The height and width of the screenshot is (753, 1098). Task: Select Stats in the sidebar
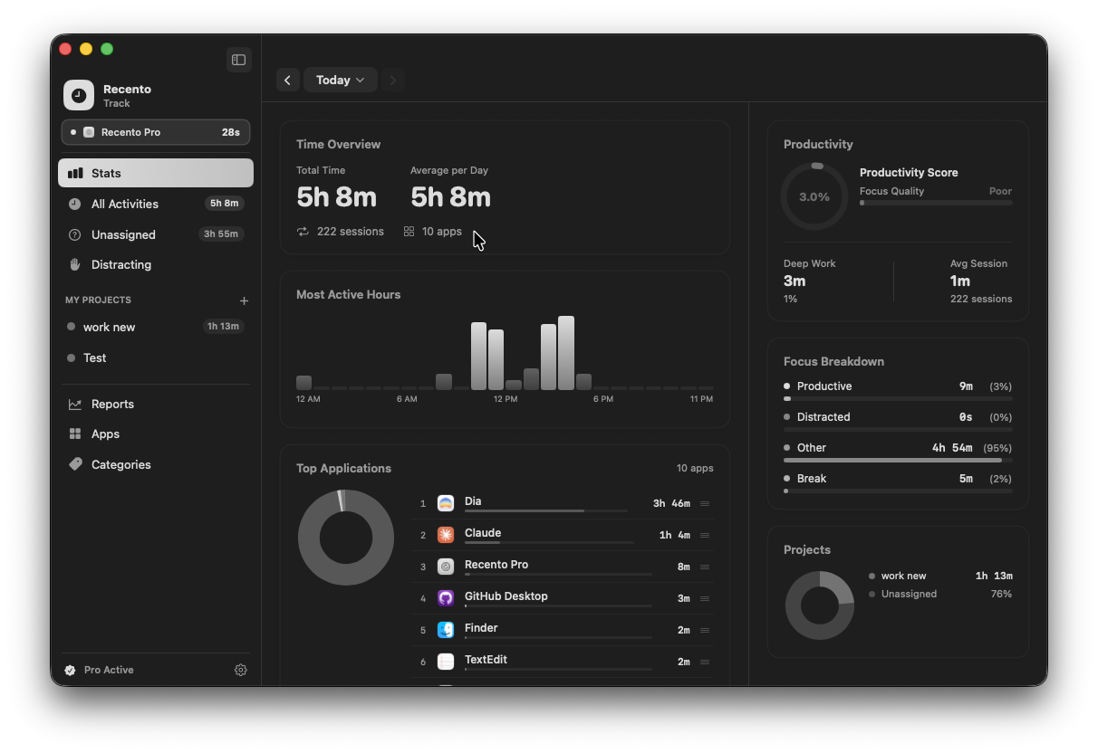(156, 173)
